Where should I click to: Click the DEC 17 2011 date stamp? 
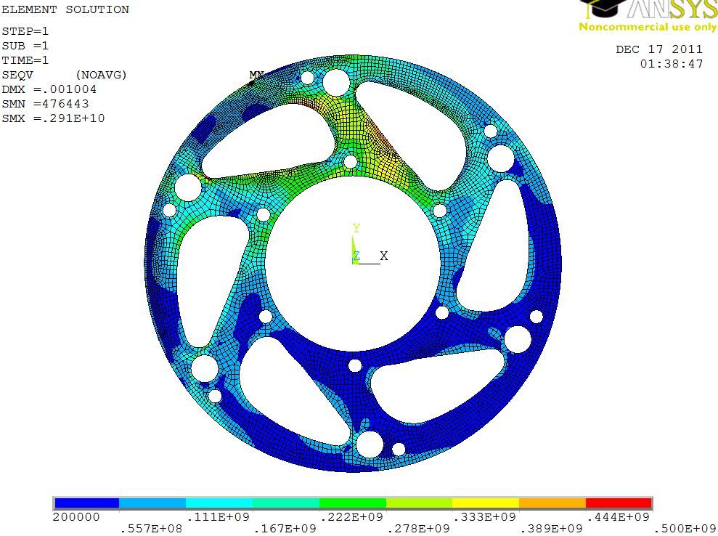pyautogui.click(x=659, y=49)
